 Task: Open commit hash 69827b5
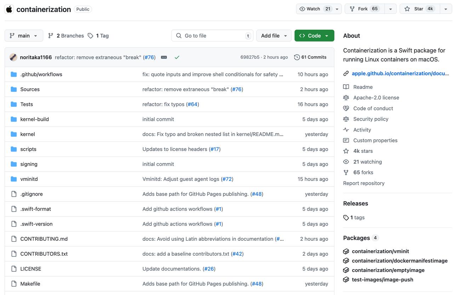[x=250, y=57]
